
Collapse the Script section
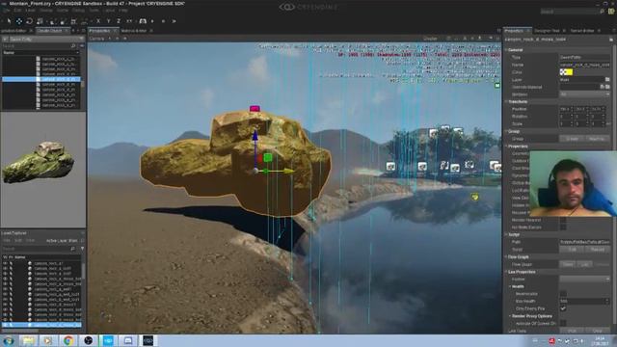(x=506, y=234)
